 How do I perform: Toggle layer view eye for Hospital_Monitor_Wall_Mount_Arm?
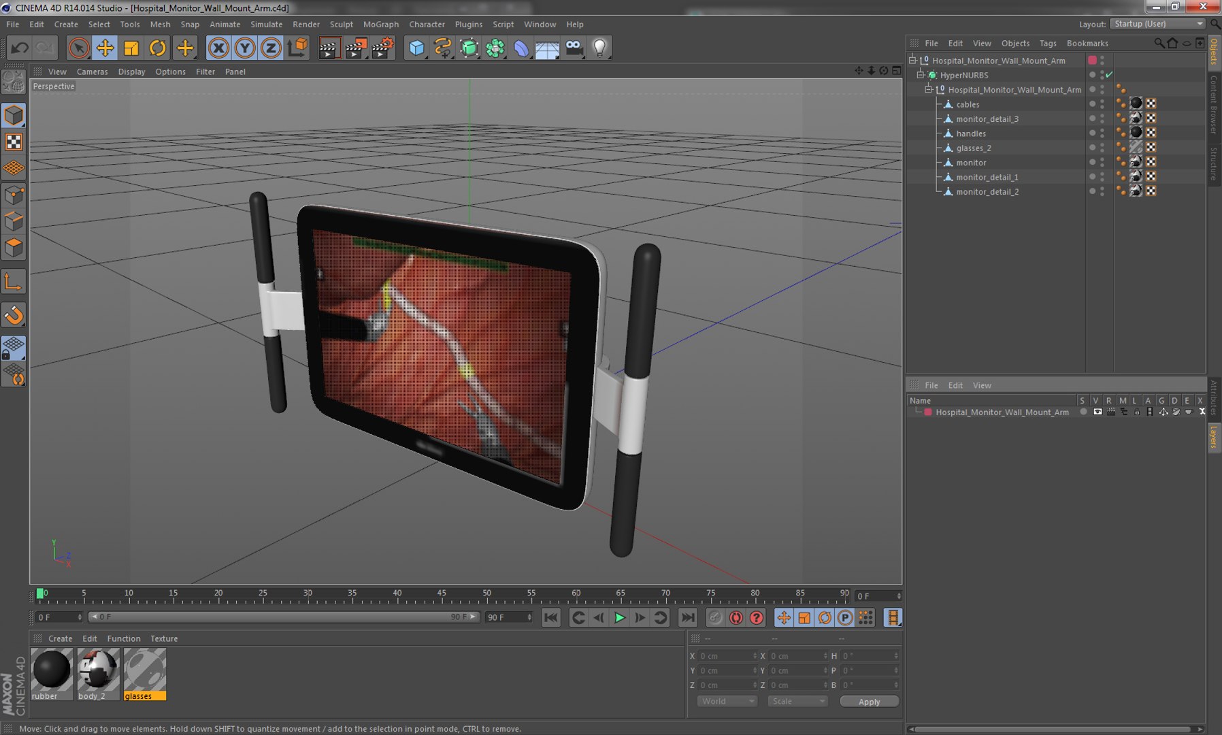pos(1097,412)
